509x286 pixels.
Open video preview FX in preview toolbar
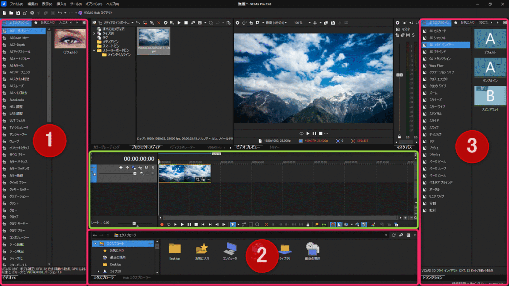coord(251,23)
